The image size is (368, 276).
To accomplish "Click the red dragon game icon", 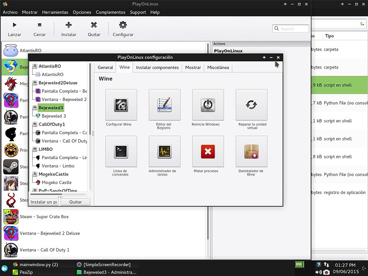I will click(x=11, y=84).
